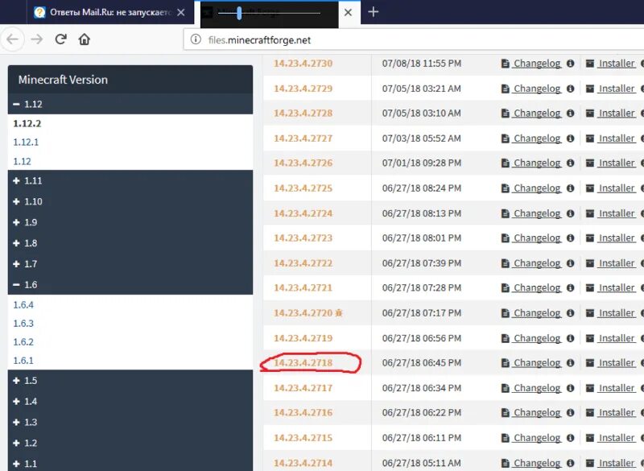The width and height of the screenshot is (644, 471).
Task: Click Installer box icon for 14.23.4.2724
Action: (x=590, y=213)
